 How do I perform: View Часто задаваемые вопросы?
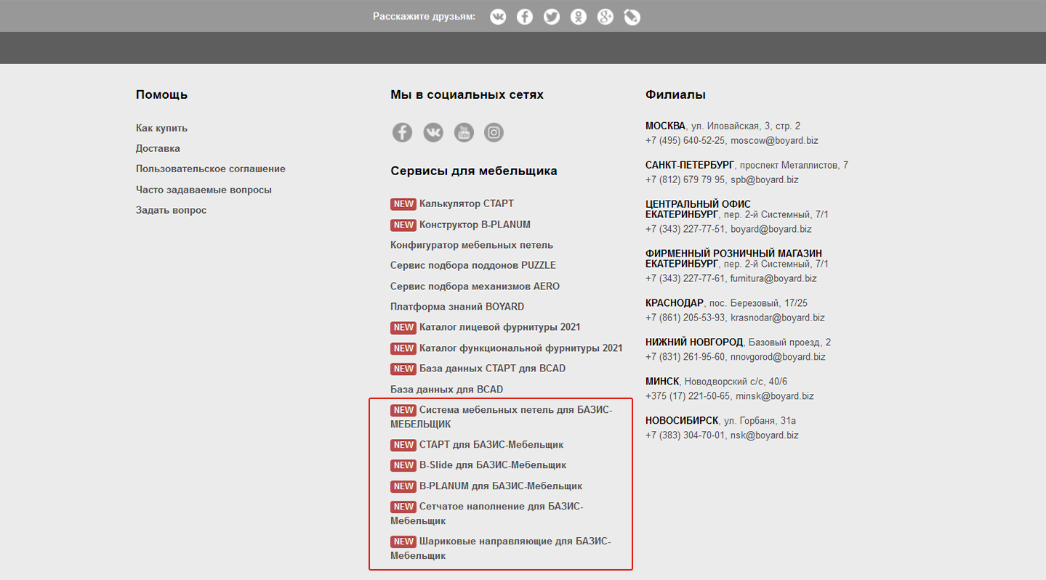(x=204, y=190)
